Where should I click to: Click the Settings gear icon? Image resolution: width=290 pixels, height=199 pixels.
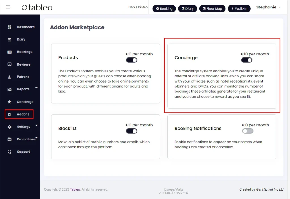(x=9, y=127)
